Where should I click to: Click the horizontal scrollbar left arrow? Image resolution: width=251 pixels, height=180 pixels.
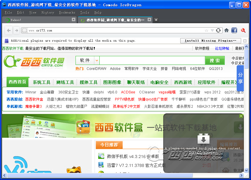pos(4,175)
